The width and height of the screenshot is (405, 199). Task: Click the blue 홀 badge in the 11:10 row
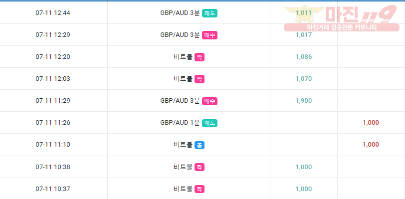click(199, 145)
